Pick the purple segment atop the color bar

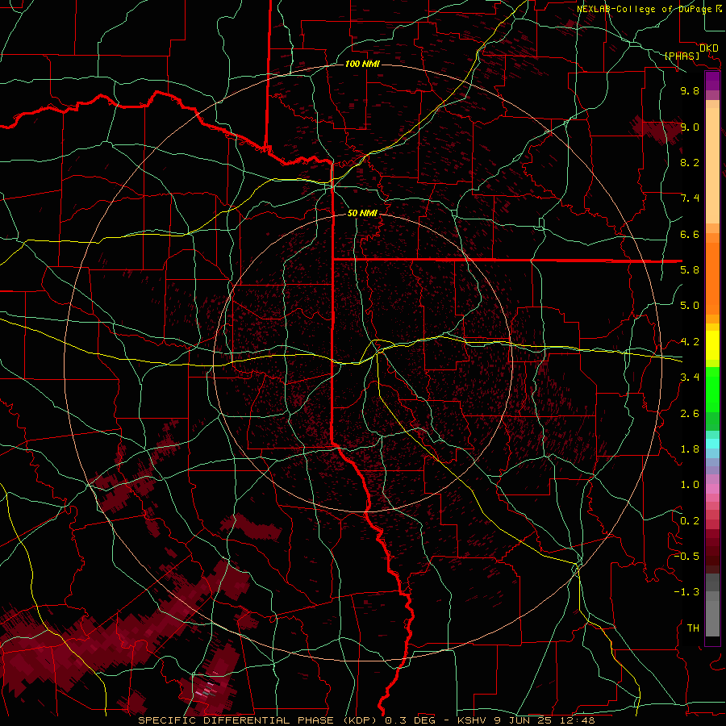[x=712, y=81]
